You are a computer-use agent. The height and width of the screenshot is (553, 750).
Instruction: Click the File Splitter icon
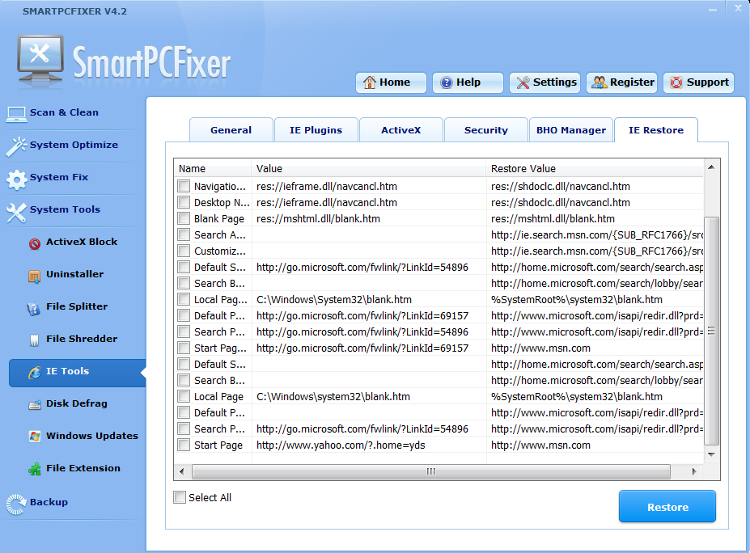click(33, 309)
